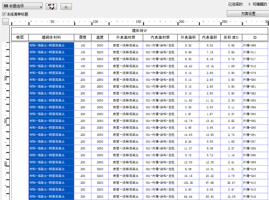Viewport: 269px width, 200px height.
Task: Click the 外表面材质 column header
Action: [x=125, y=38]
